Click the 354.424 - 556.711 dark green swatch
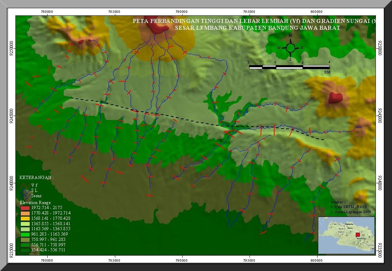The width and height of the screenshot is (392, 271). [25, 250]
